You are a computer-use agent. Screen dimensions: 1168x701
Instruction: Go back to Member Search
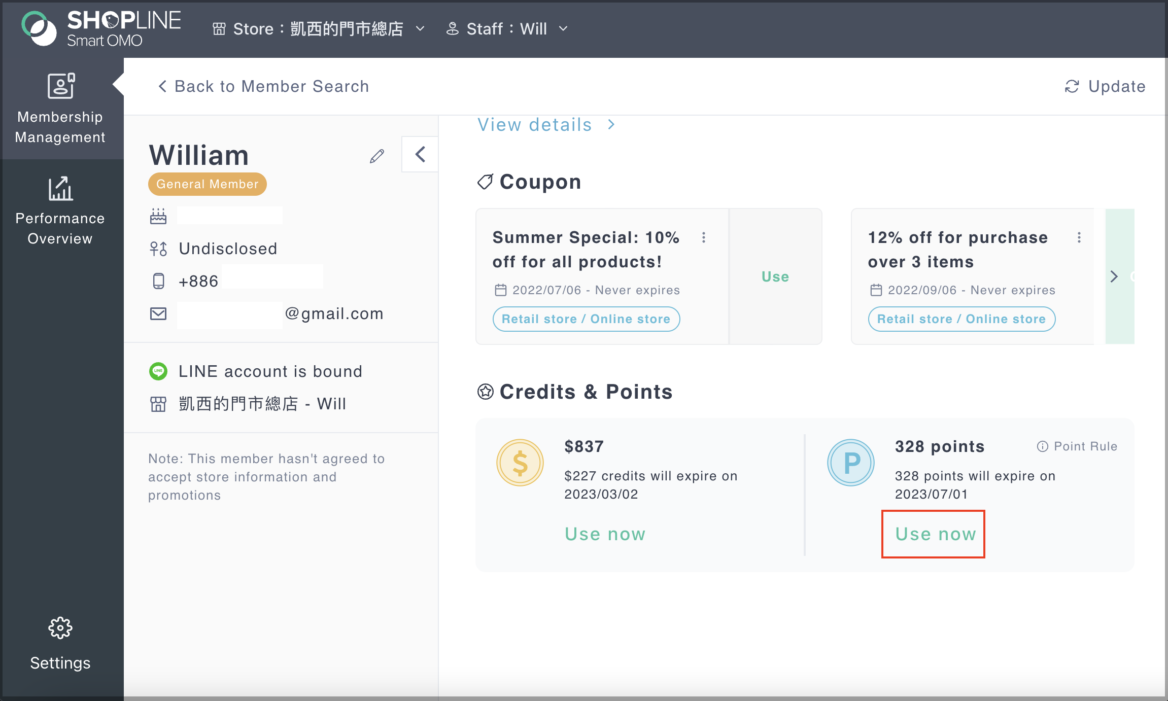(x=263, y=86)
